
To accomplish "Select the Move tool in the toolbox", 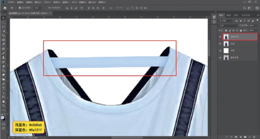I will 3,18.
